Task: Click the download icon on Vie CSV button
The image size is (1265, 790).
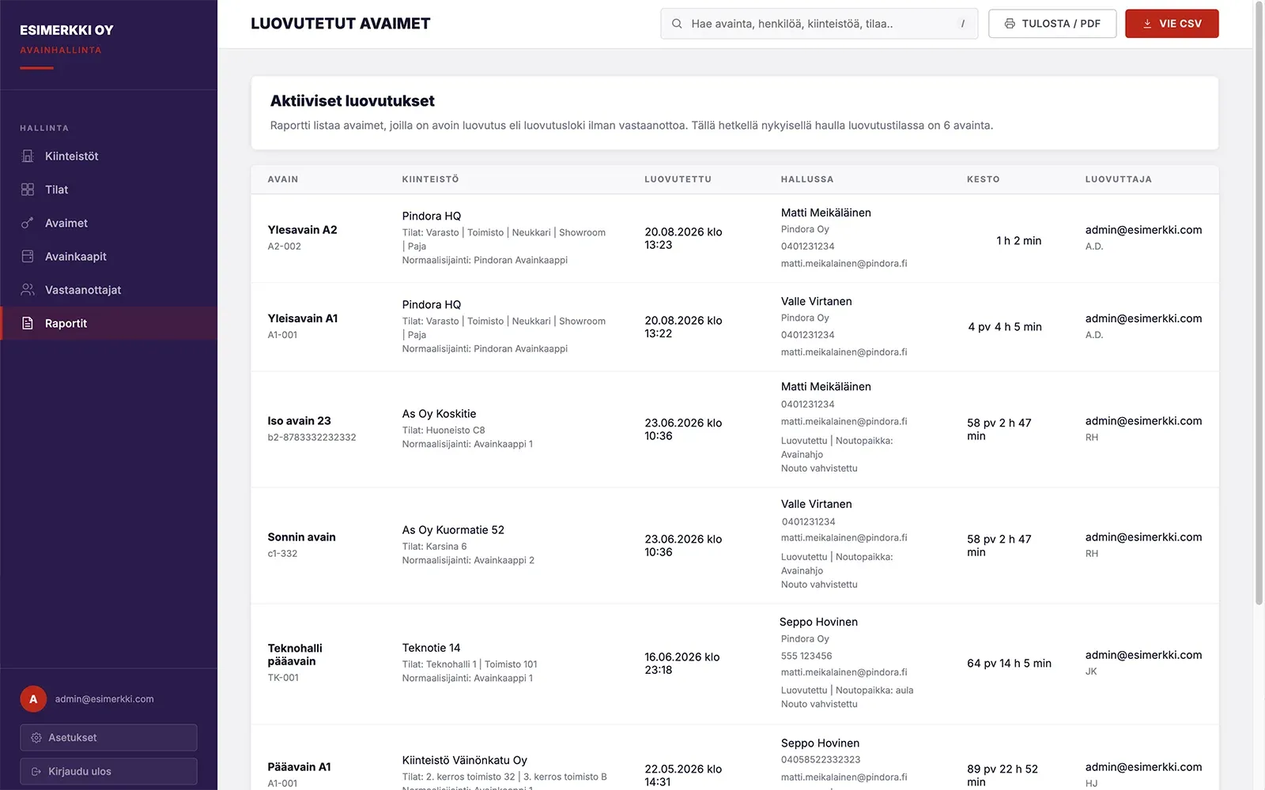Action: tap(1147, 24)
